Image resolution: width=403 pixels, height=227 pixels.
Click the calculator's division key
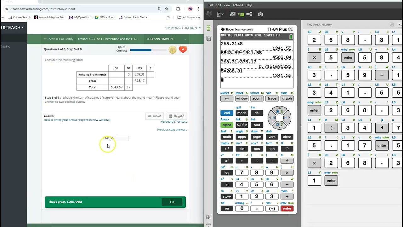point(287,161)
